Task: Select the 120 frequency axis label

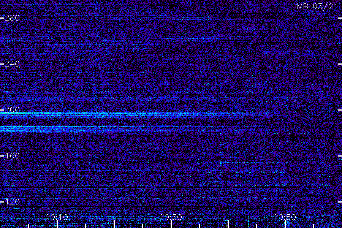Action: pos(12,202)
